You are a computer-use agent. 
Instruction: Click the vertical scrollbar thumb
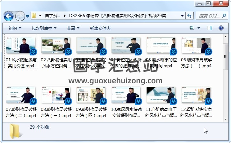tap(225, 57)
